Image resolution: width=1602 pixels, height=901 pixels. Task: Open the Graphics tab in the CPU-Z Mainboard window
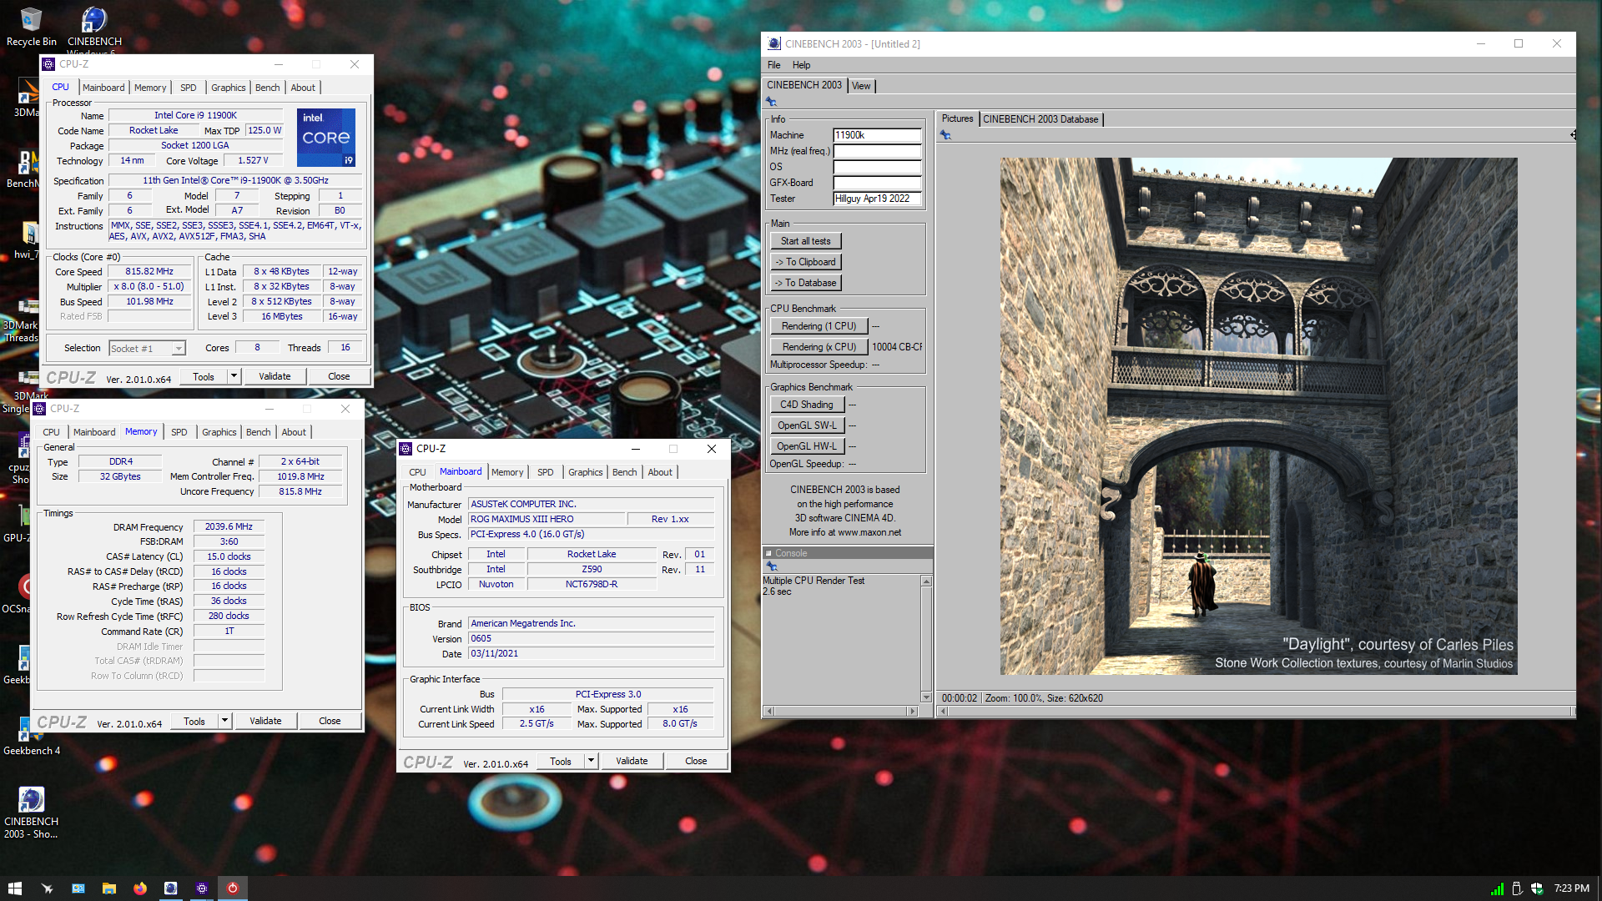click(x=585, y=472)
